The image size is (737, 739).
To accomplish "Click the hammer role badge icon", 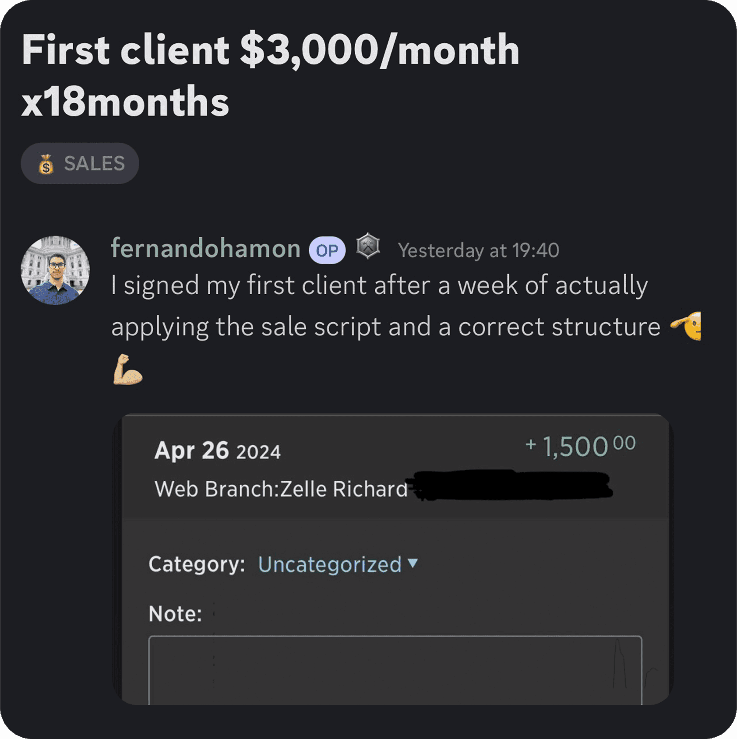I will click(x=368, y=246).
